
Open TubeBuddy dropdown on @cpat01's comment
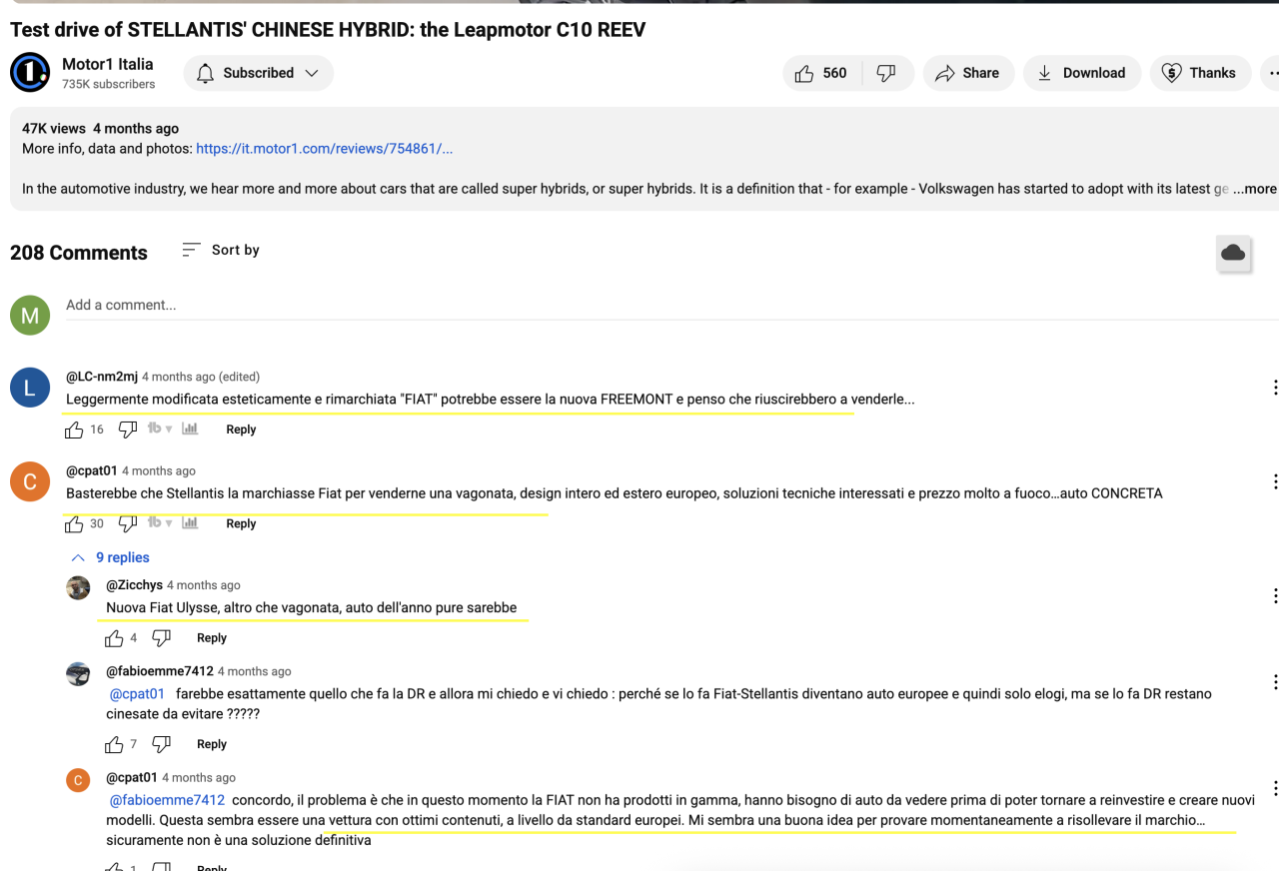point(160,522)
